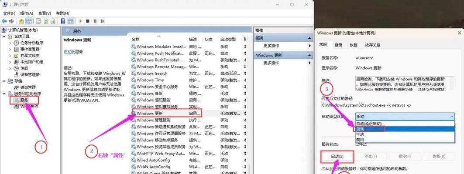Screen dimensions: 464x174
Task: Choose 自动(延迟启动) in the startup type list
Action: click(x=405, y=124)
